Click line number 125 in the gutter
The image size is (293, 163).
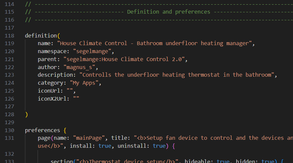(9, 91)
